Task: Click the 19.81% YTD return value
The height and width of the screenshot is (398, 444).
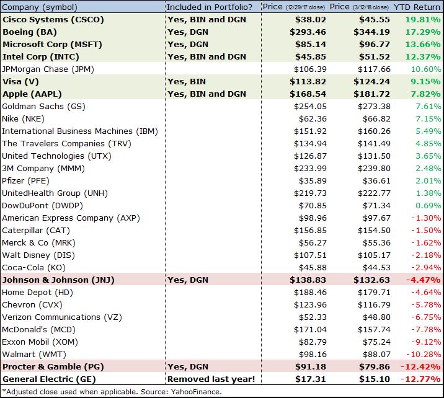Action: (x=423, y=20)
